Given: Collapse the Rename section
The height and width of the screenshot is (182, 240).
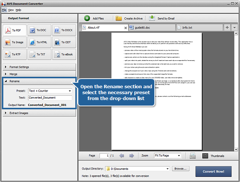Looking at the screenshot, I should [40, 81].
